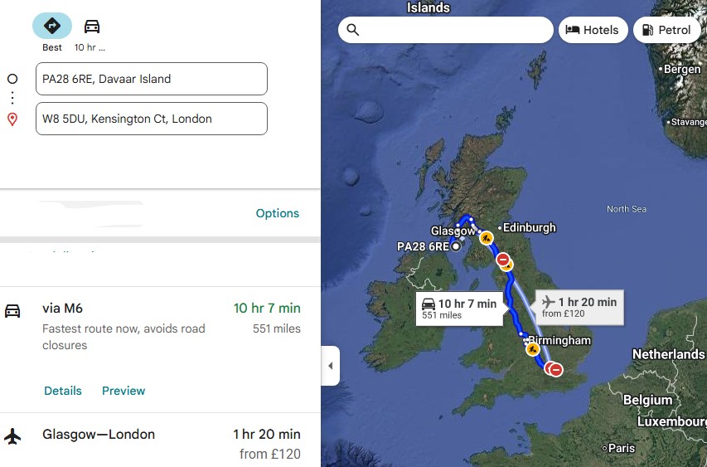Open route Options
The width and height of the screenshot is (707, 467).
point(277,213)
